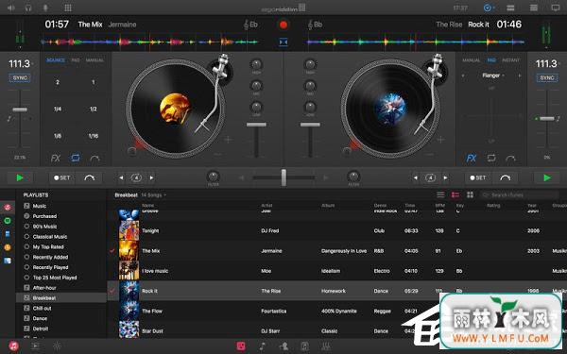567x354 pixels.
Task: Open the loop panel on left deck
Action: click(76, 158)
